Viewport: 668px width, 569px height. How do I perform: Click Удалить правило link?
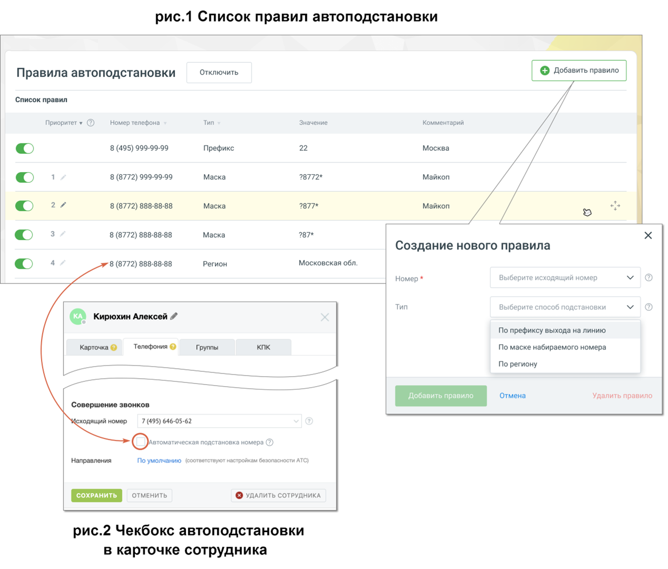622,396
